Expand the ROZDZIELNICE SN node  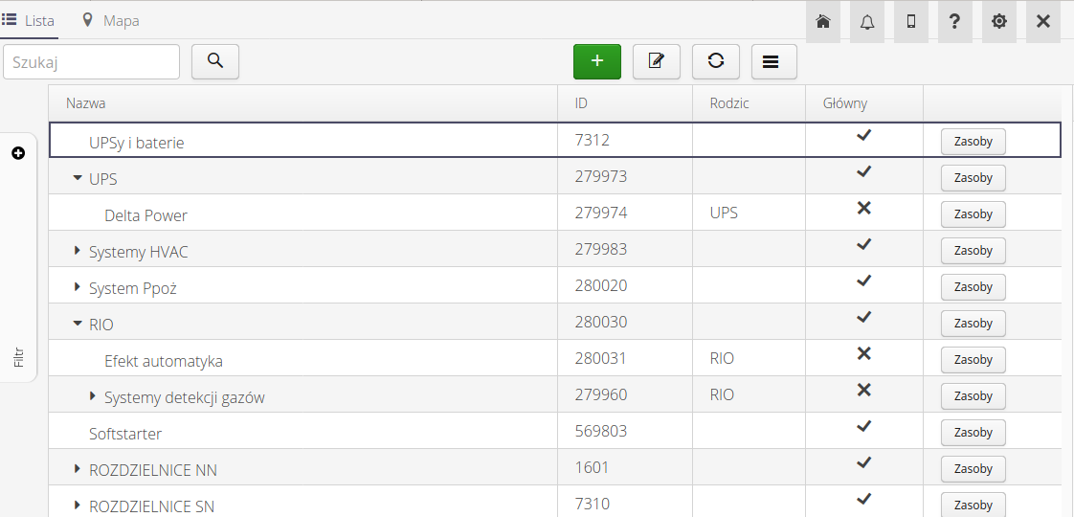[x=78, y=506]
